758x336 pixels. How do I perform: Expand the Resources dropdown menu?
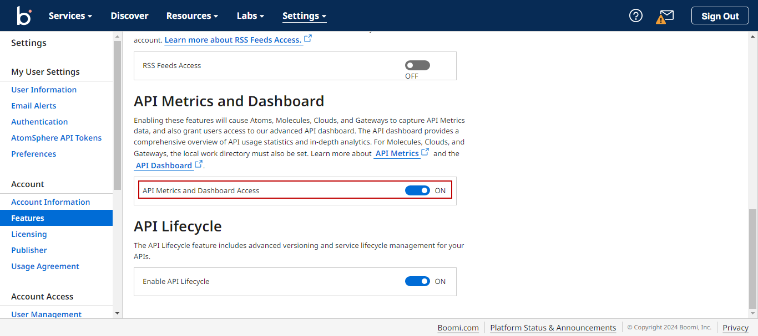[x=193, y=15]
